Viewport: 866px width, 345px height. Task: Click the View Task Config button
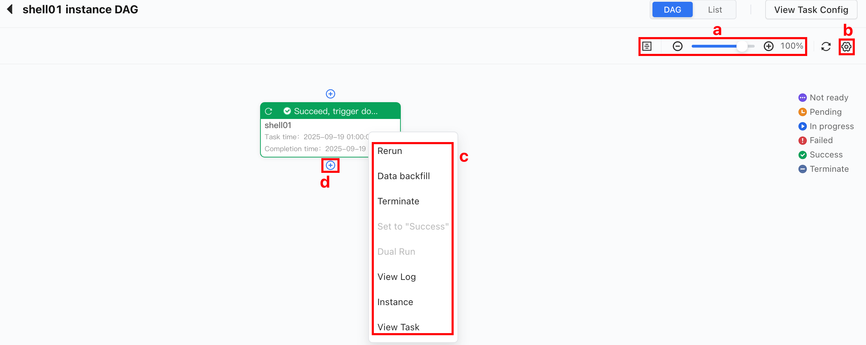point(811,9)
